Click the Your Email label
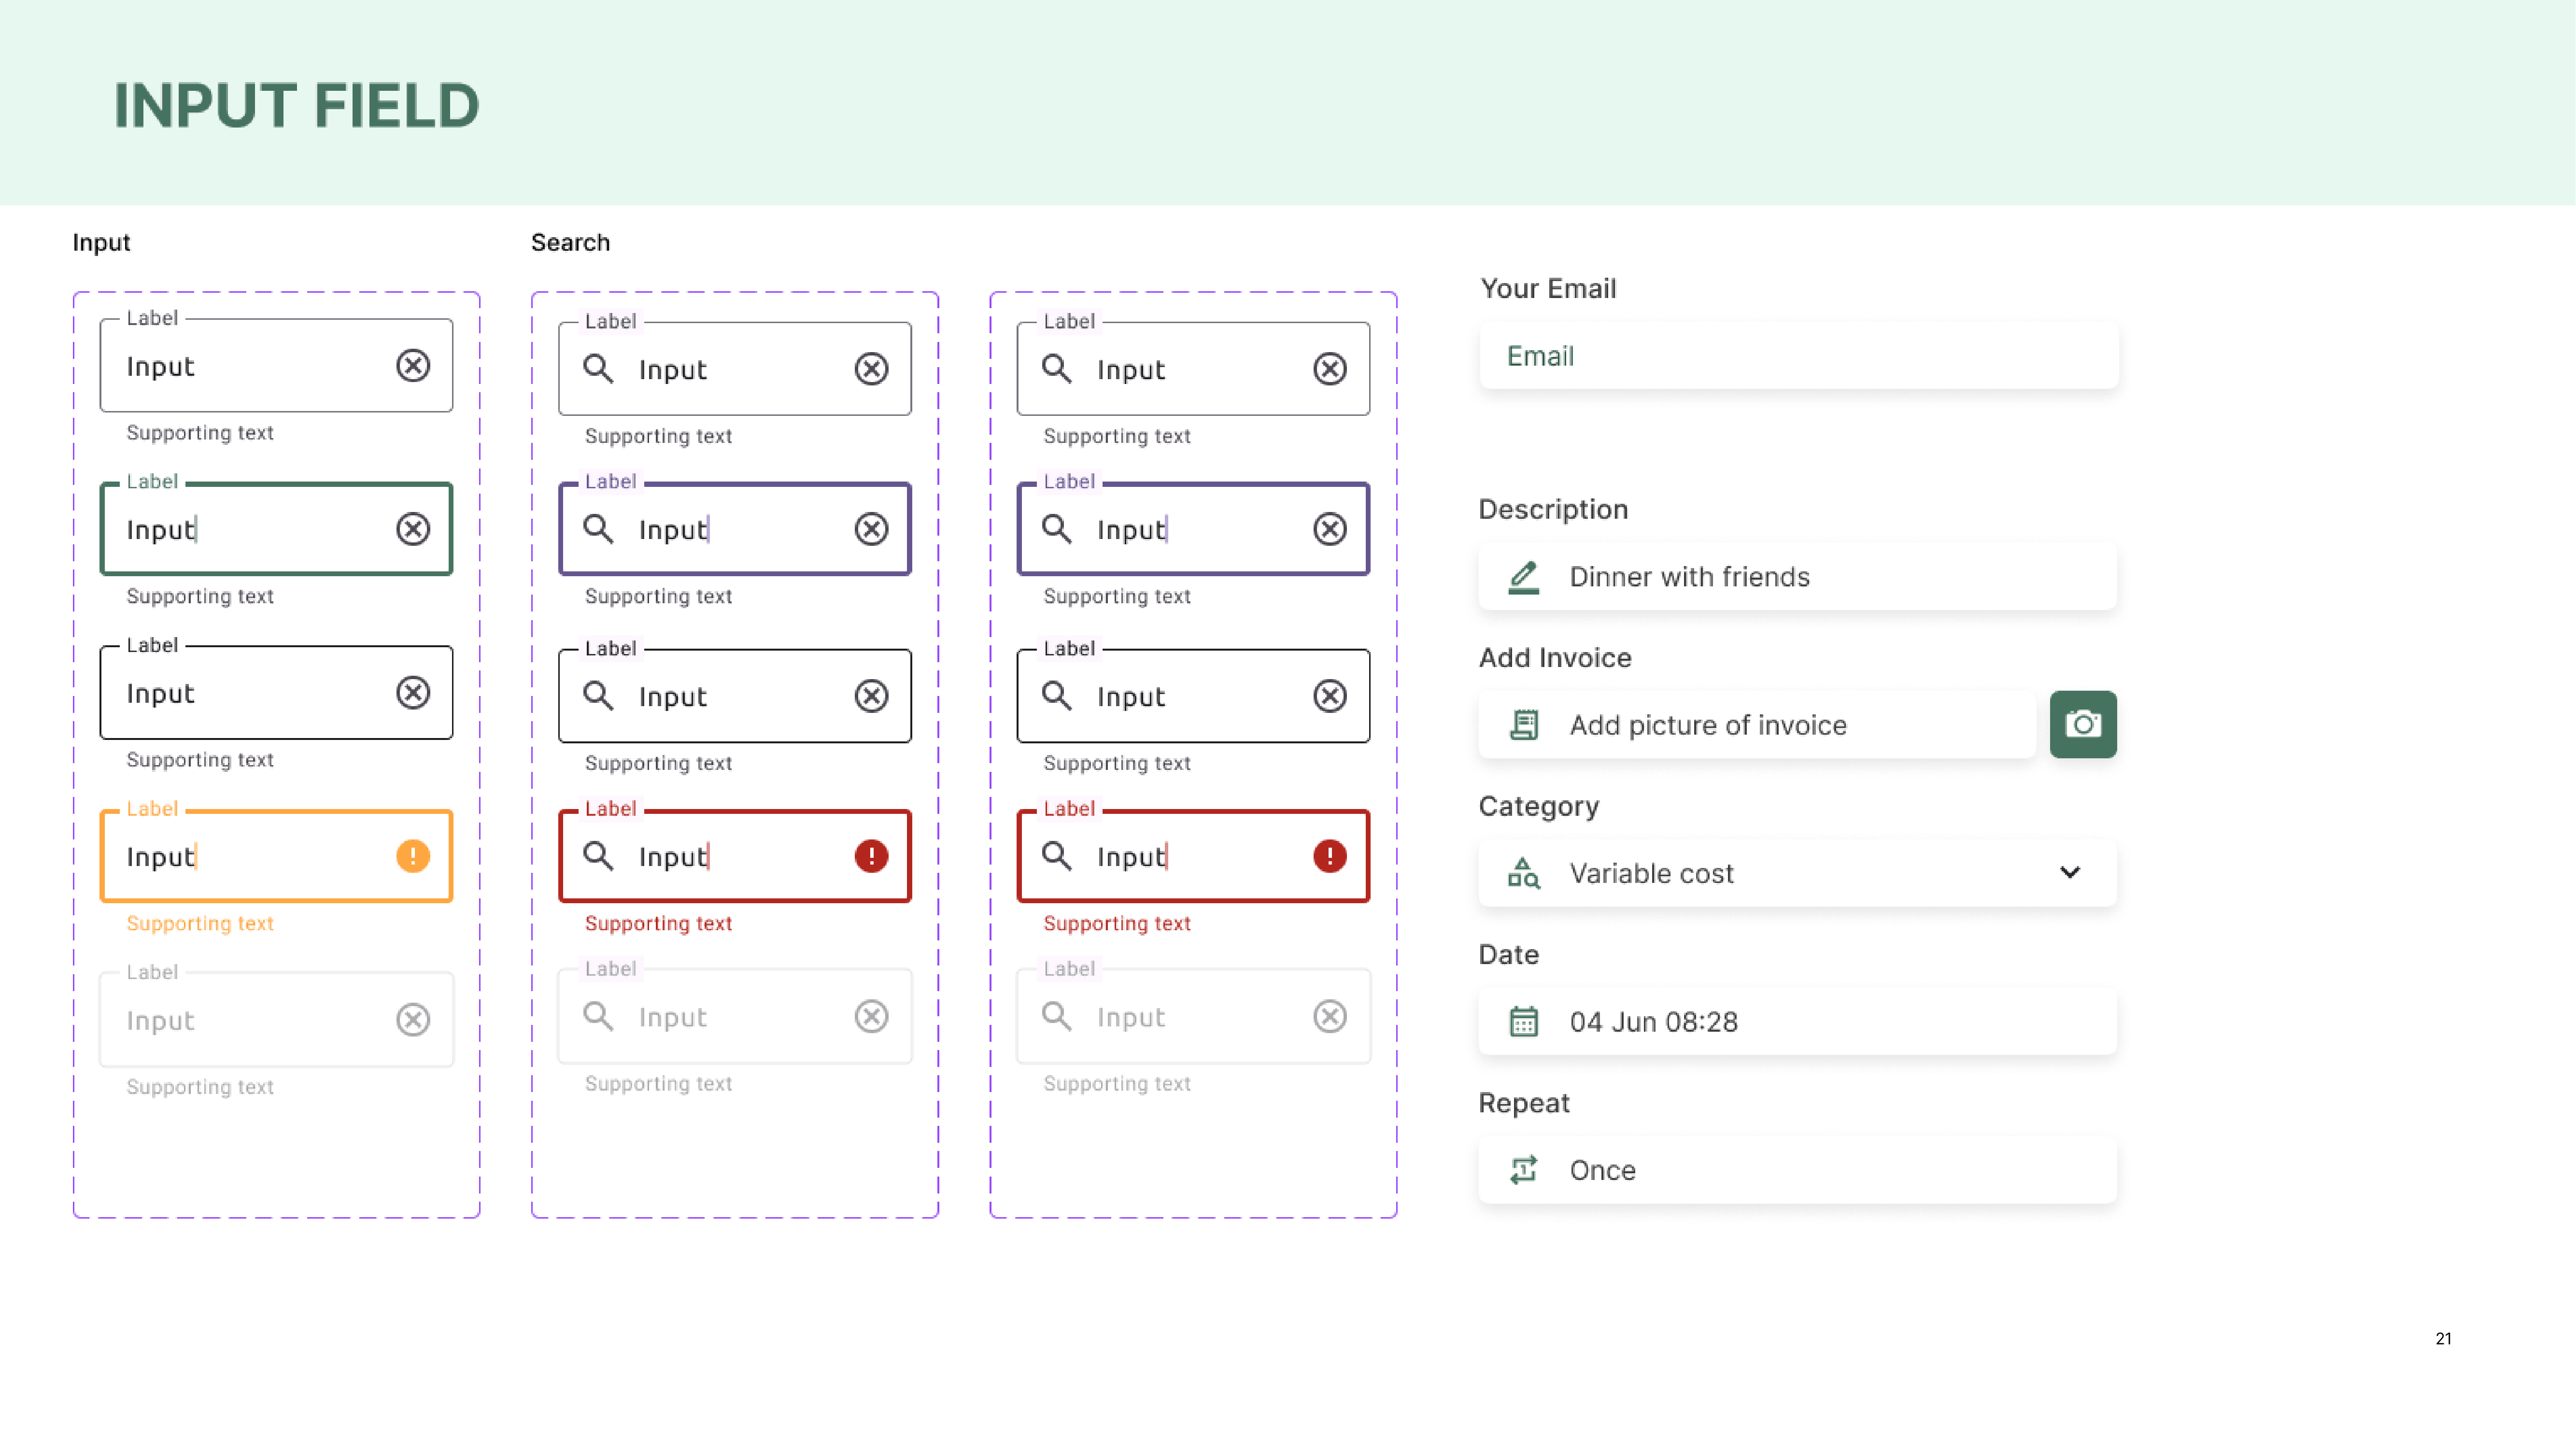 point(1548,289)
